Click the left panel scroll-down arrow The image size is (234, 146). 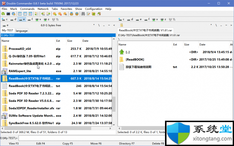tap(114, 125)
